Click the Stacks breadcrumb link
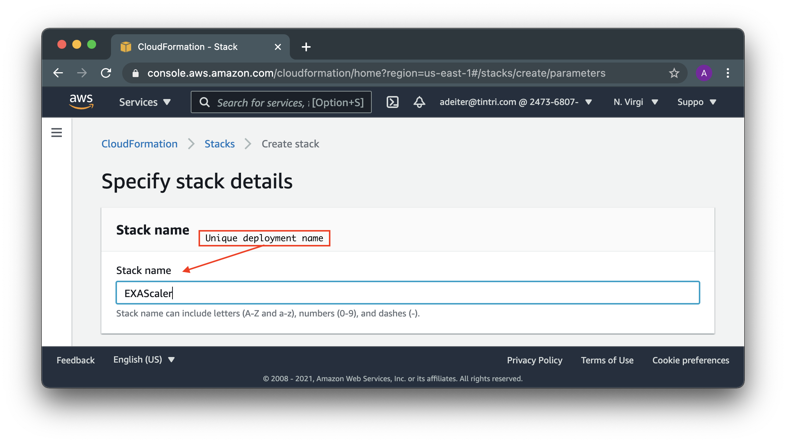 219,144
